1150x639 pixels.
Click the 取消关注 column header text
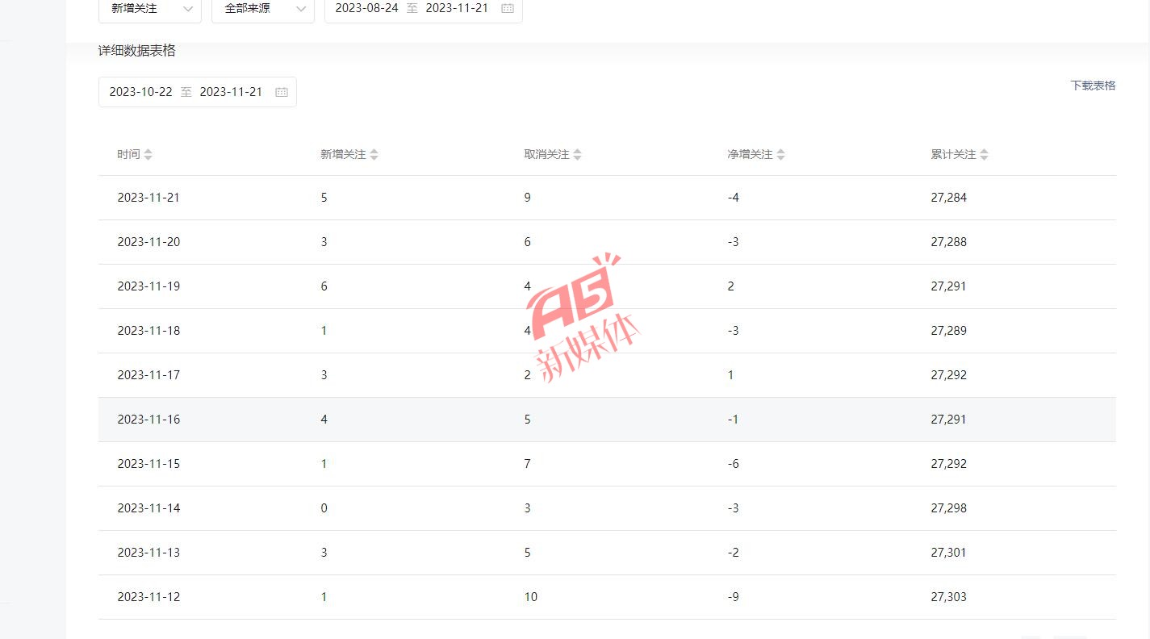click(x=546, y=154)
